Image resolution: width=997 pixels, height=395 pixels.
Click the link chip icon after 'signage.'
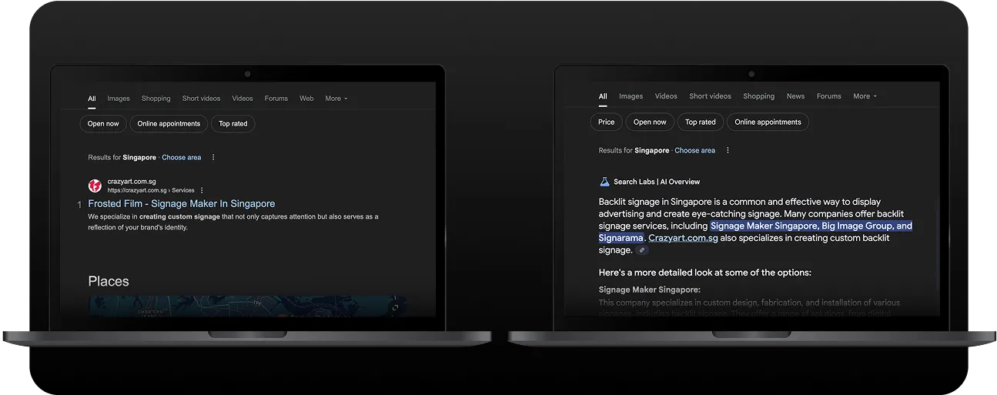642,250
